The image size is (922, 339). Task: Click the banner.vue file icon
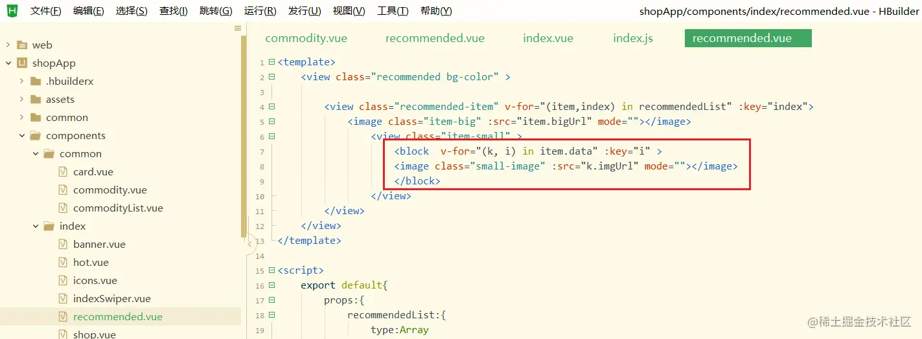tap(63, 244)
